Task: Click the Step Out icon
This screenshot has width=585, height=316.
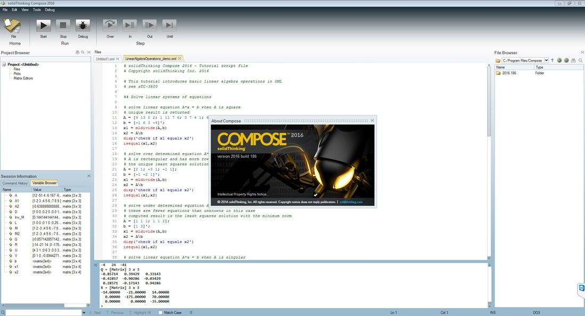Action: [x=150, y=25]
